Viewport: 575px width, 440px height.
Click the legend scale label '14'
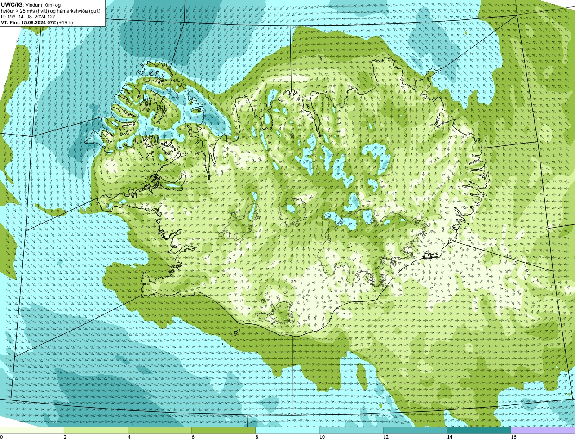pos(450,437)
